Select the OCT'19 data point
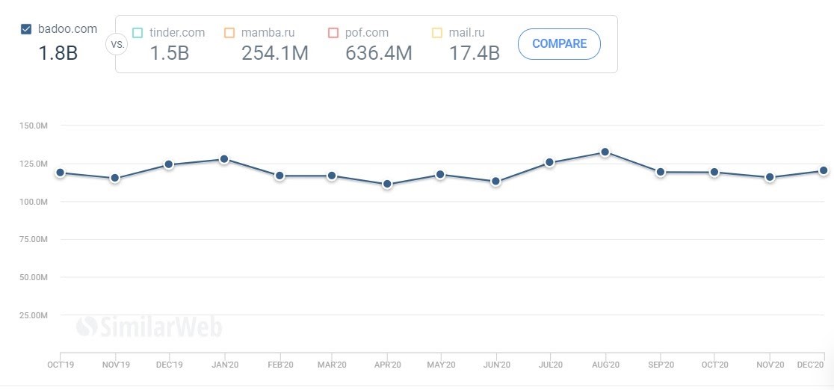Viewport: 834px width, 390px height. click(60, 173)
